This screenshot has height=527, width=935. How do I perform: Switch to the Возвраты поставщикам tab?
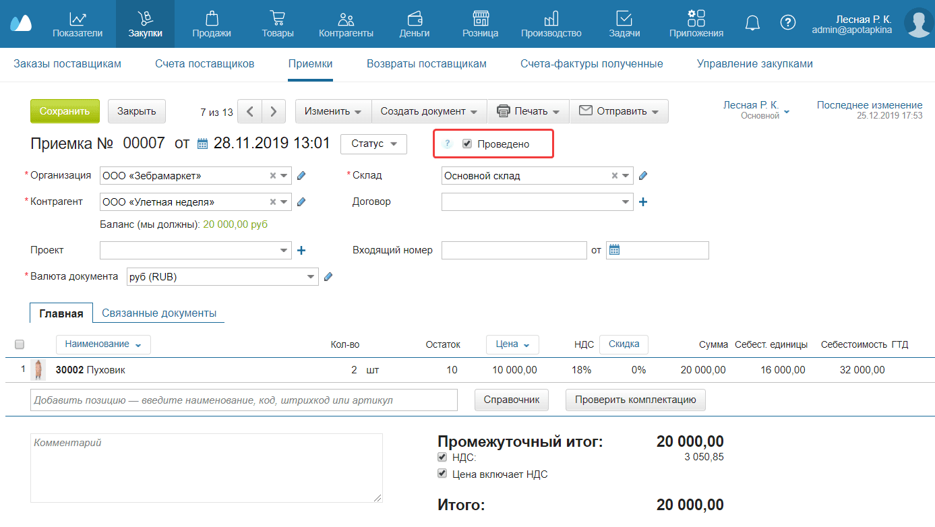tap(426, 64)
